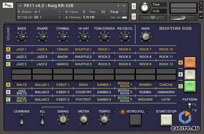Click the Max voices value 32
The width and height of the screenshot is (204, 134).
point(103,12)
